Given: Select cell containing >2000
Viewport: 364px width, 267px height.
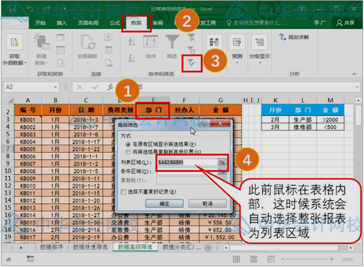Looking at the screenshot, I should [331, 120].
